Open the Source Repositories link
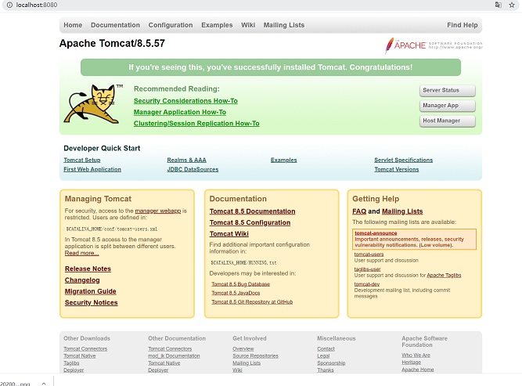Image resolution: width=522 pixels, height=386 pixels. (x=255, y=356)
